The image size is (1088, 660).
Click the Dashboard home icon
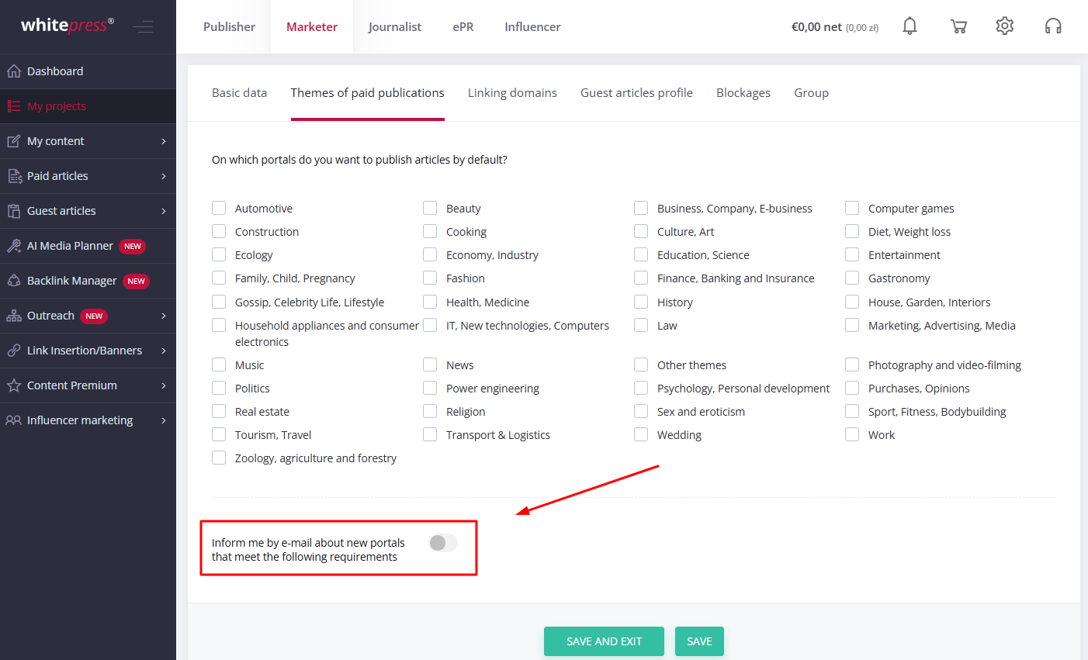click(14, 71)
